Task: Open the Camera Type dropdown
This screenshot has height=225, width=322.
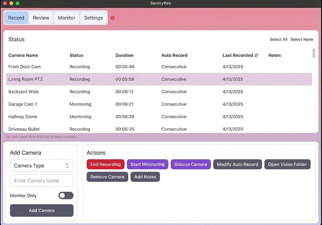Action: point(42,165)
